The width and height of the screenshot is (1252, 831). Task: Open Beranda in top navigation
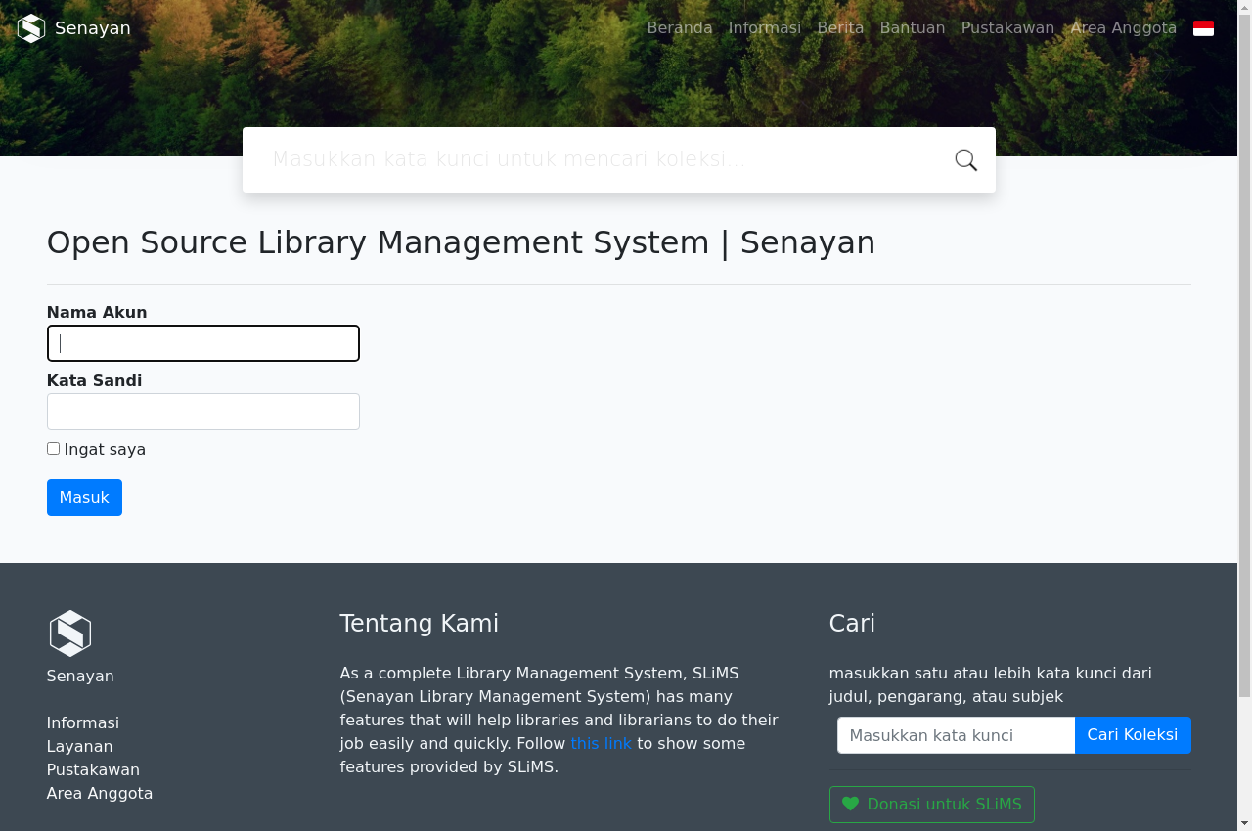pyautogui.click(x=680, y=28)
